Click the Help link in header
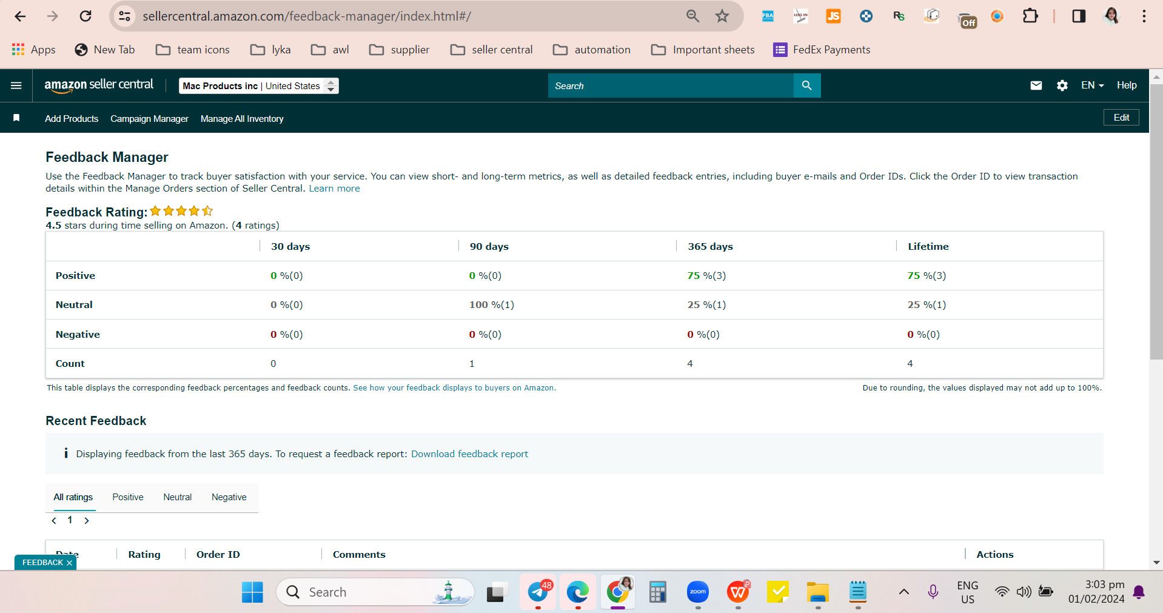Image resolution: width=1163 pixels, height=613 pixels. tap(1127, 85)
